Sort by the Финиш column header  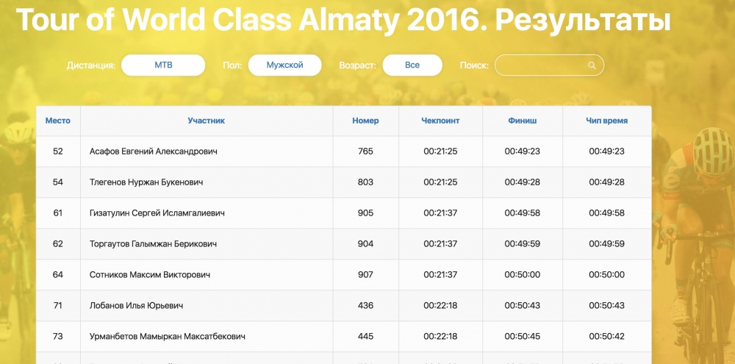(522, 121)
